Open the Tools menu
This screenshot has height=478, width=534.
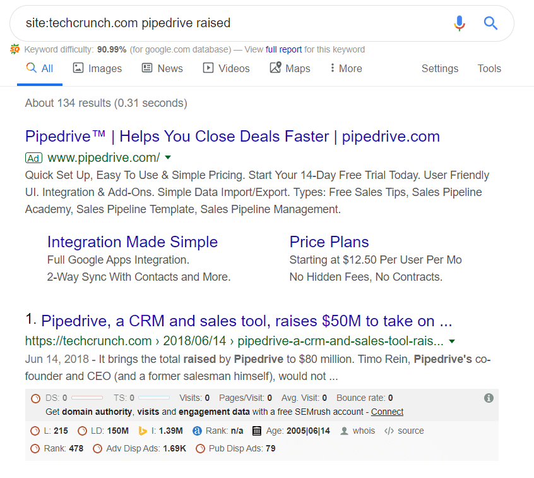tap(489, 68)
